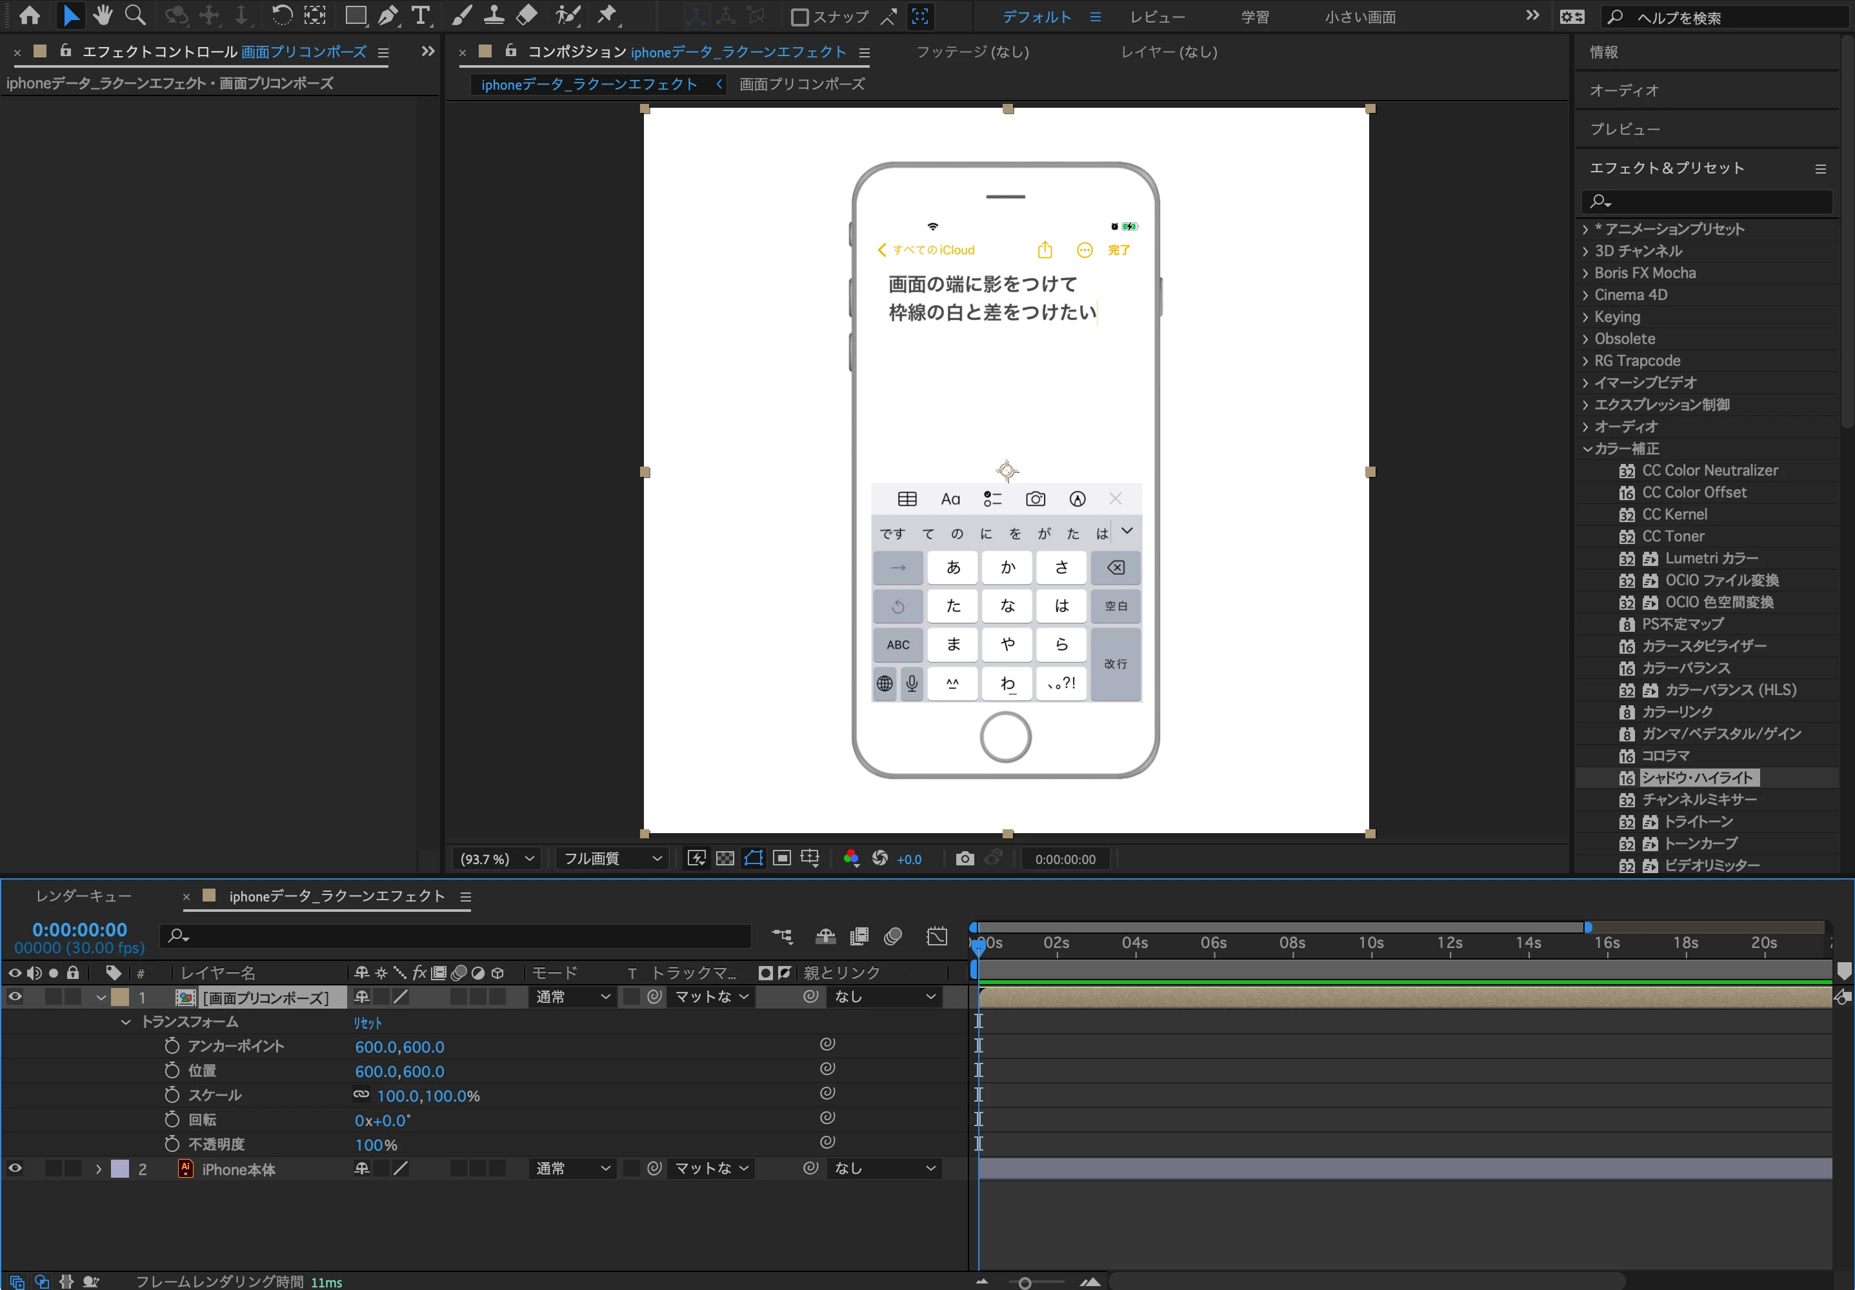The image size is (1855, 1290).
Task: Select the シャドウ・ハイライト effect
Action: pyautogui.click(x=1697, y=778)
